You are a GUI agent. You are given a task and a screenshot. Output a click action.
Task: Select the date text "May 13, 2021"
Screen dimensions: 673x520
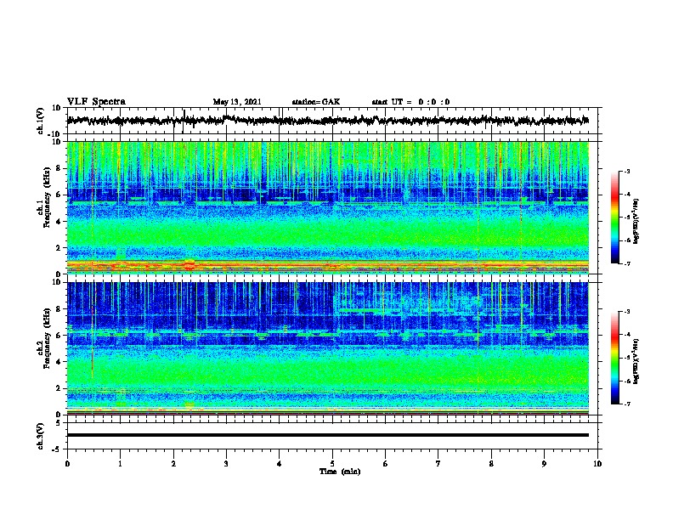pos(237,102)
